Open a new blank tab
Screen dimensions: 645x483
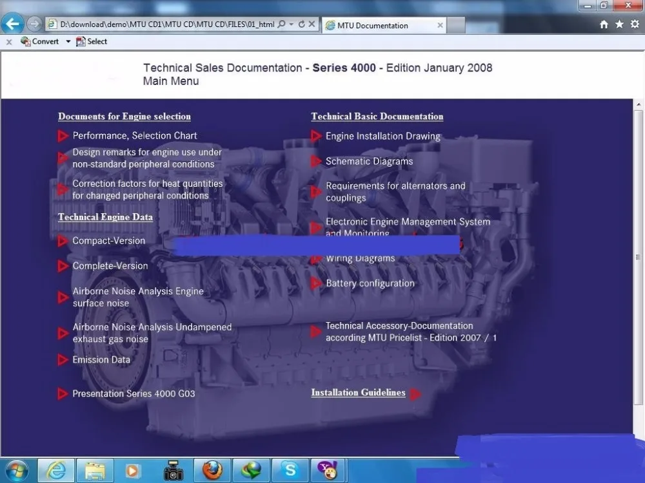456,26
